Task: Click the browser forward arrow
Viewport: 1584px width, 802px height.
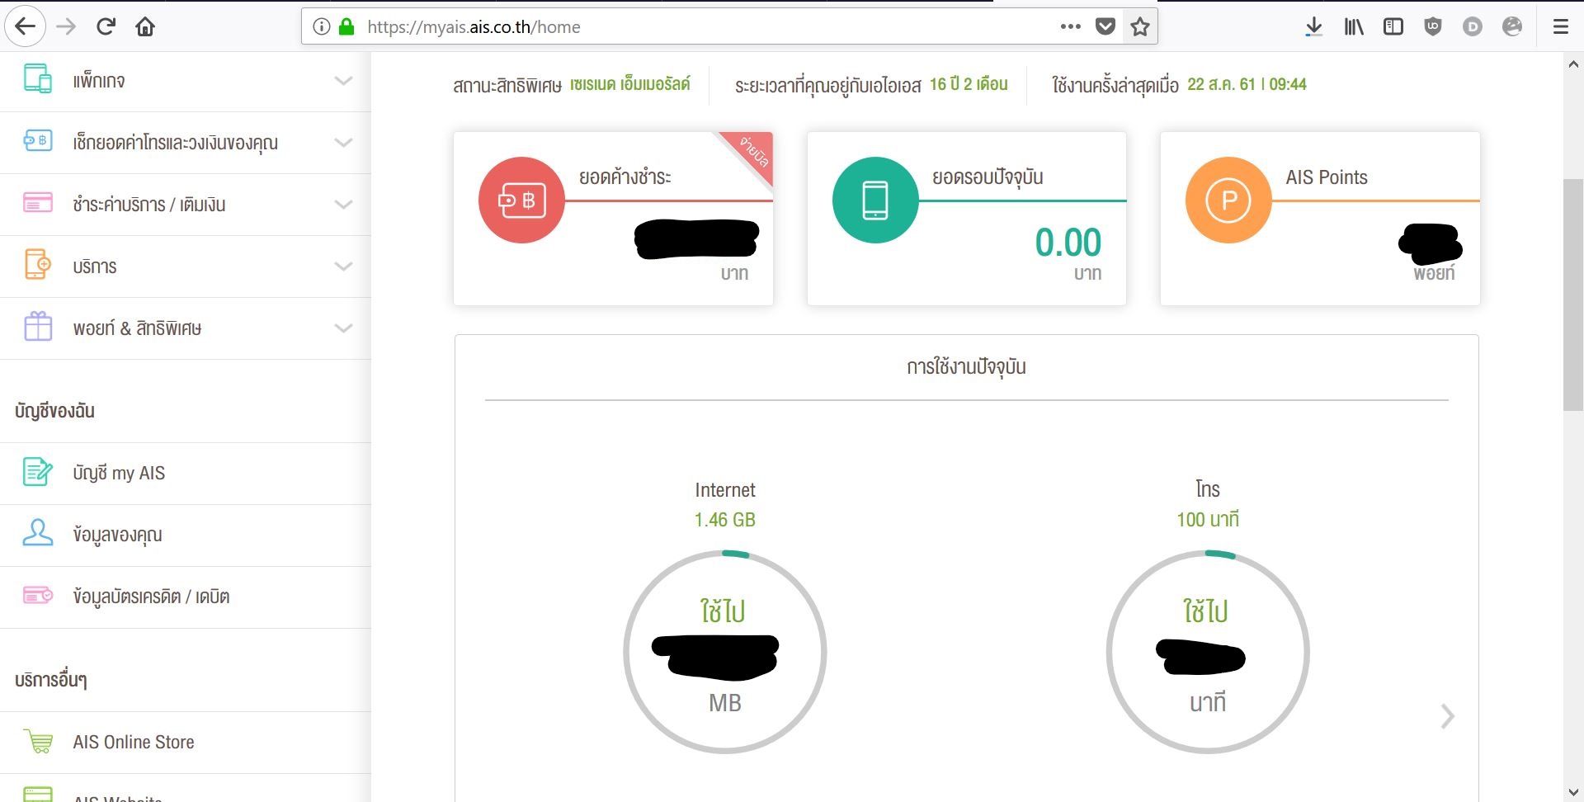Action: tap(66, 27)
